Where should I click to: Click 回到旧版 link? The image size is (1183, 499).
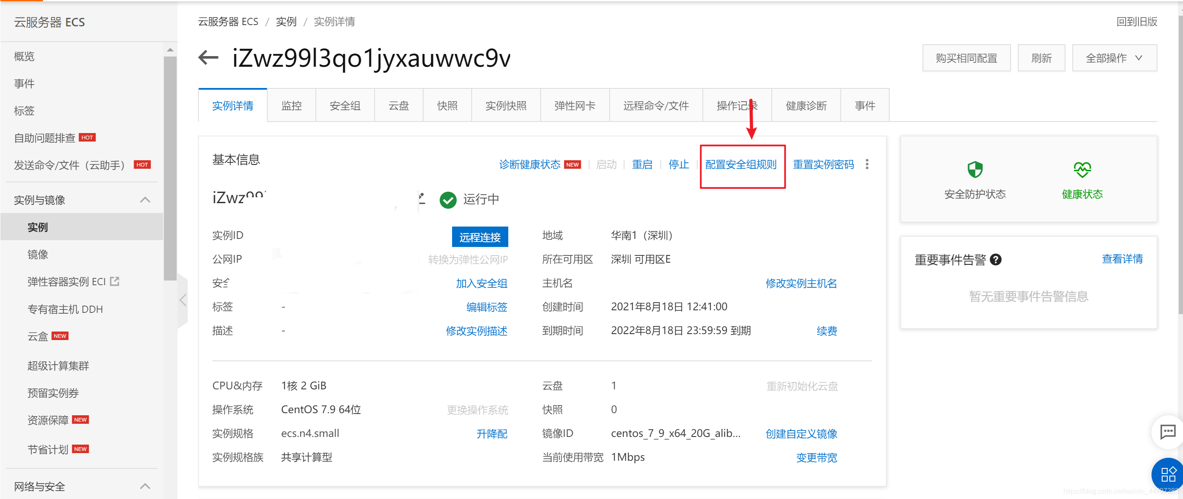[1137, 22]
